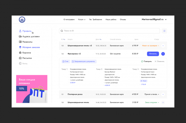This screenshot has width=186, height=123.
Task: Open Отзывы page
Action: (123, 20)
